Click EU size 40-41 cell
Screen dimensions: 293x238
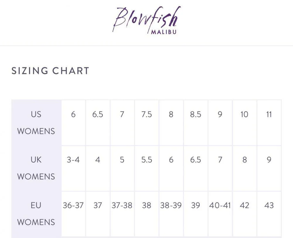(220, 206)
